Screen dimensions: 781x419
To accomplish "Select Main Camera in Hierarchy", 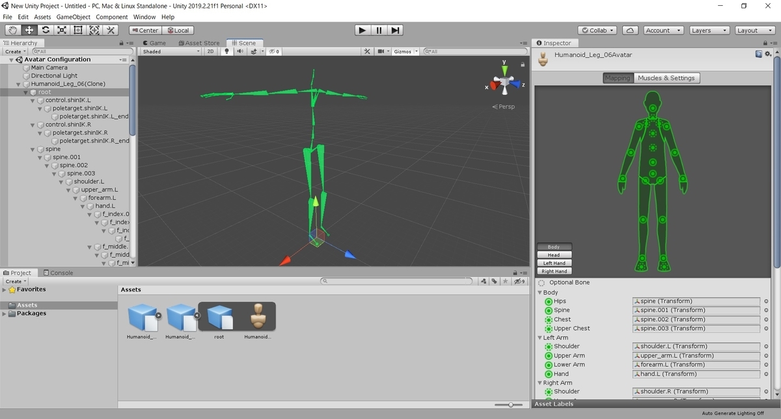I will [x=49, y=68].
